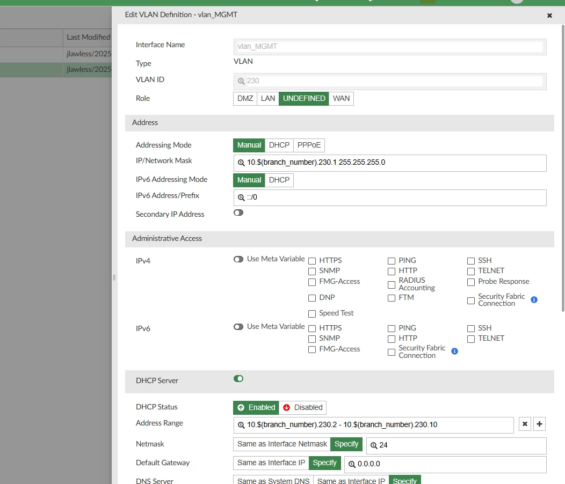This screenshot has width=565, height=484.
Task: Select DHCP IPv6 addressing mode
Action: point(279,180)
